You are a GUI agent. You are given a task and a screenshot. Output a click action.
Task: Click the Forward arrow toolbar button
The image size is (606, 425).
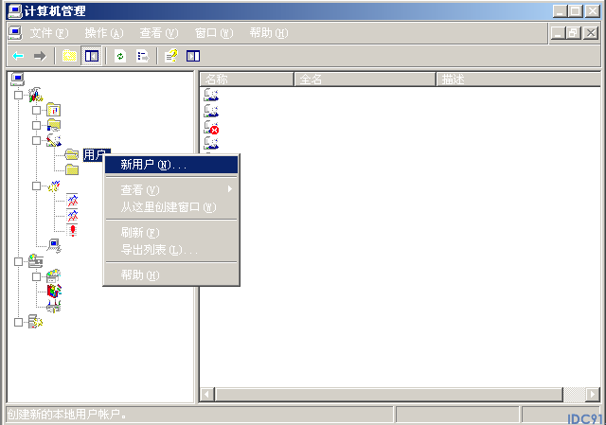[40, 57]
